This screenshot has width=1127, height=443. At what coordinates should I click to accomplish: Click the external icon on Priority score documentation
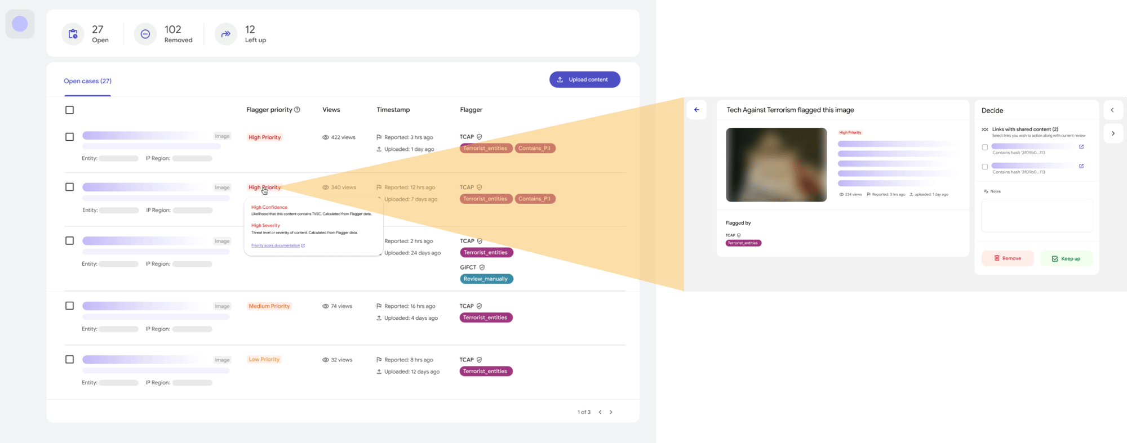(x=303, y=245)
